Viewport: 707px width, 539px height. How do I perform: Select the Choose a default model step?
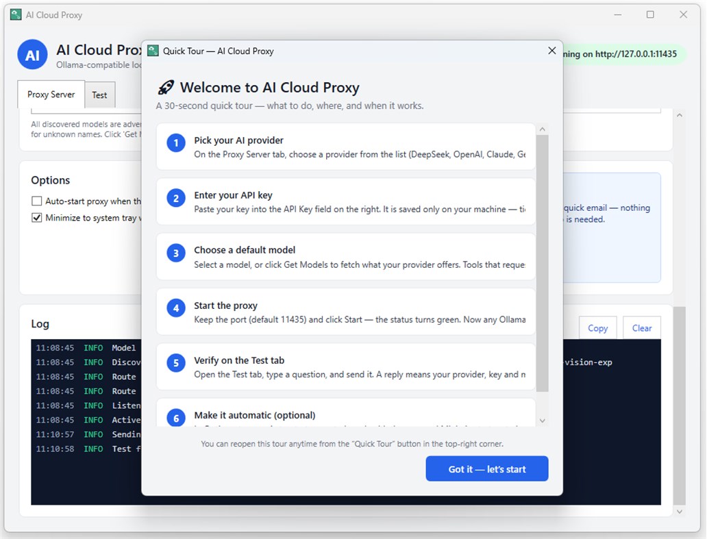[x=346, y=256]
